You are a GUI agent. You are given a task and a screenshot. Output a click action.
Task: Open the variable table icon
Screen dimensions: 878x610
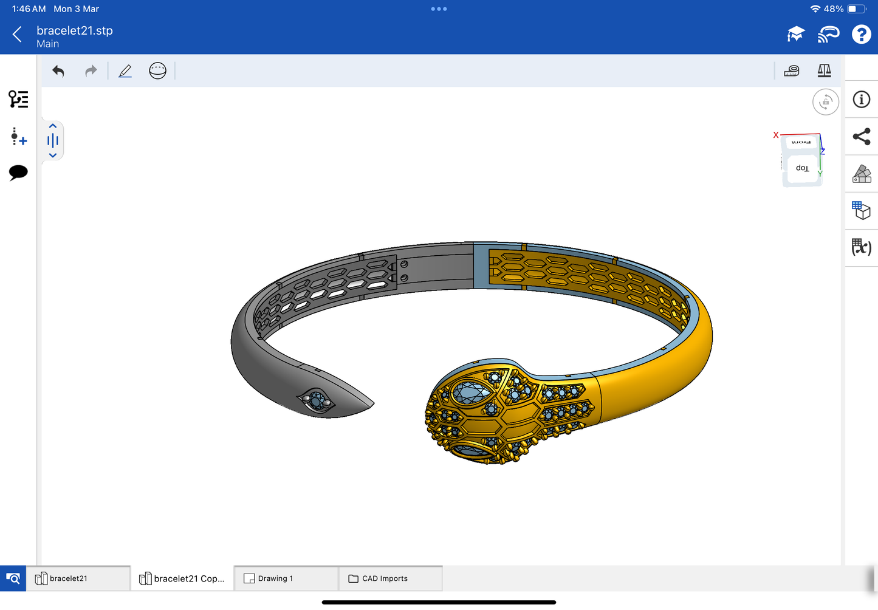(x=861, y=247)
